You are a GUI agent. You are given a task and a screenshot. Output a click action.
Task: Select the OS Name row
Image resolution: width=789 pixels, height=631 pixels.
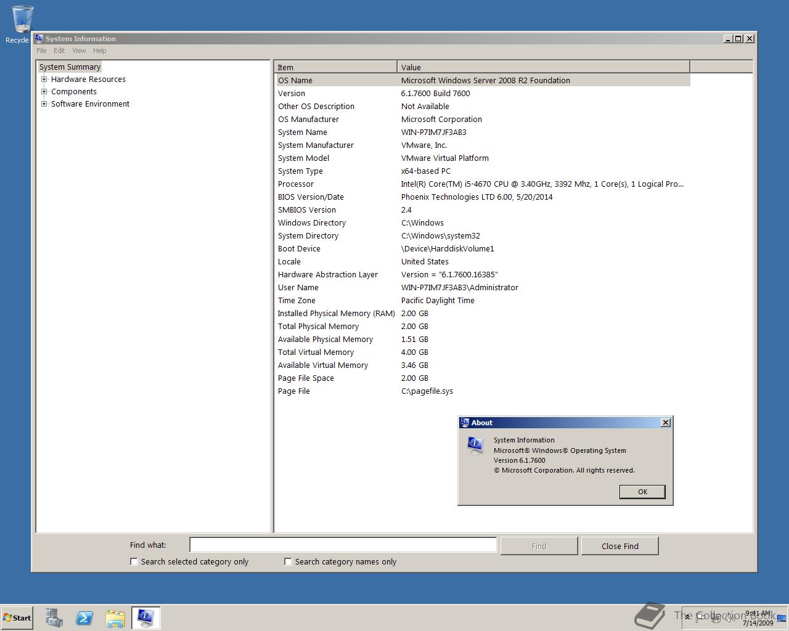(x=483, y=80)
